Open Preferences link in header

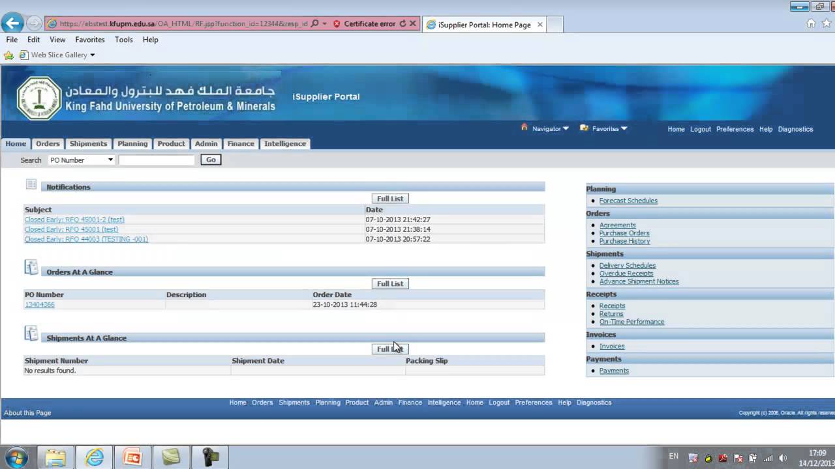(735, 129)
